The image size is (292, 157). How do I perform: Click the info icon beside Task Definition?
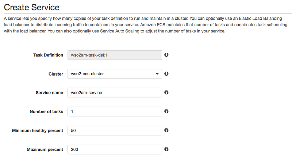(x=166, y=55)
